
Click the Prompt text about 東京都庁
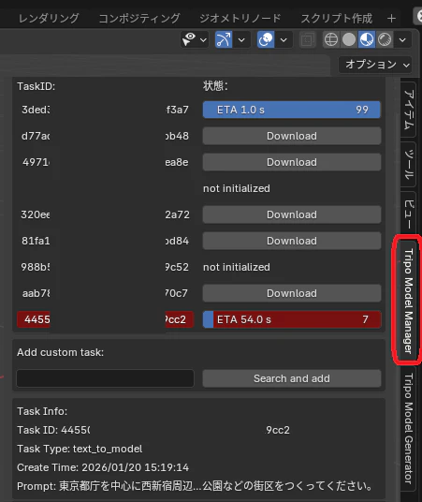coord(195,486)
